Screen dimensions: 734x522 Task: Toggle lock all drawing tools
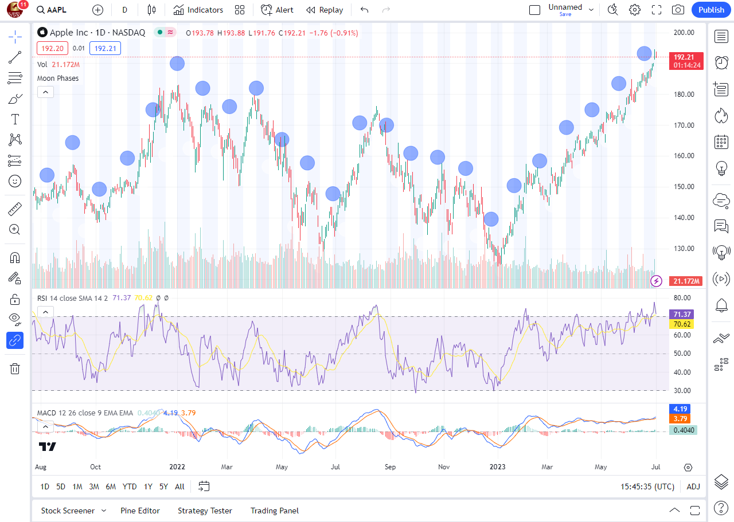(x=15, y=299)
